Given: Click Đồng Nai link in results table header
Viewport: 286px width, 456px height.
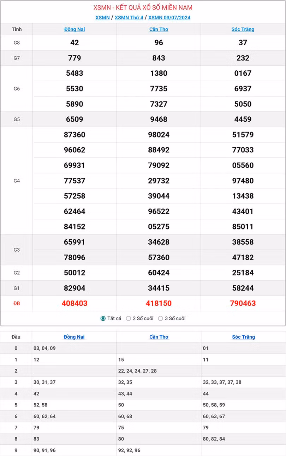Looking at the screenshot, I should pyautogui.click(x=75, y=29).
